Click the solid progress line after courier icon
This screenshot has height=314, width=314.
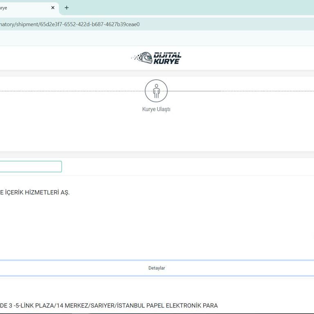tap(194, 91)
